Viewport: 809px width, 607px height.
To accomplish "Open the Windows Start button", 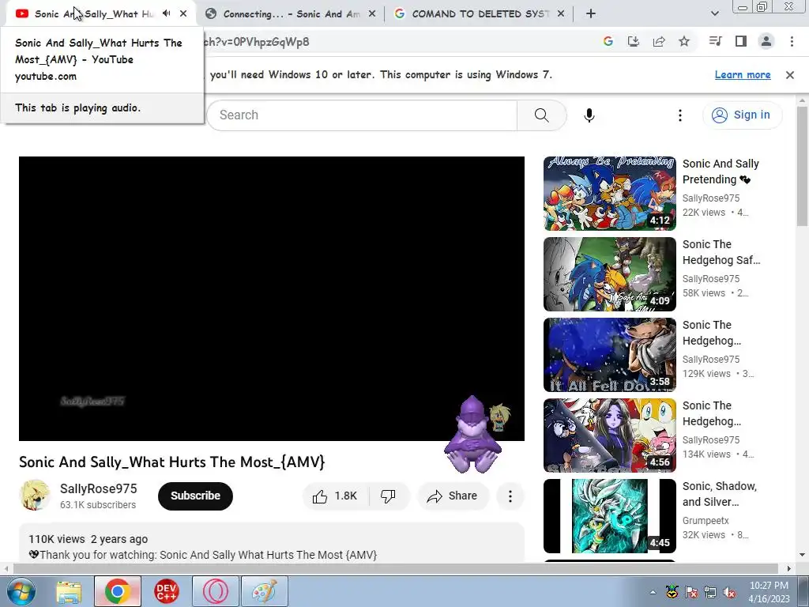I will pyautogui.click(x=21, y=591).
